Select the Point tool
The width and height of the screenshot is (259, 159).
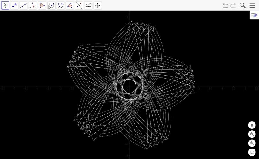click(14, 5)
